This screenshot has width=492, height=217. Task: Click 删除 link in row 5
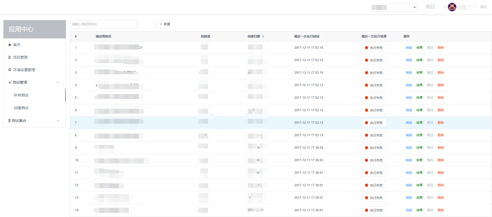(x=441, y=98)
